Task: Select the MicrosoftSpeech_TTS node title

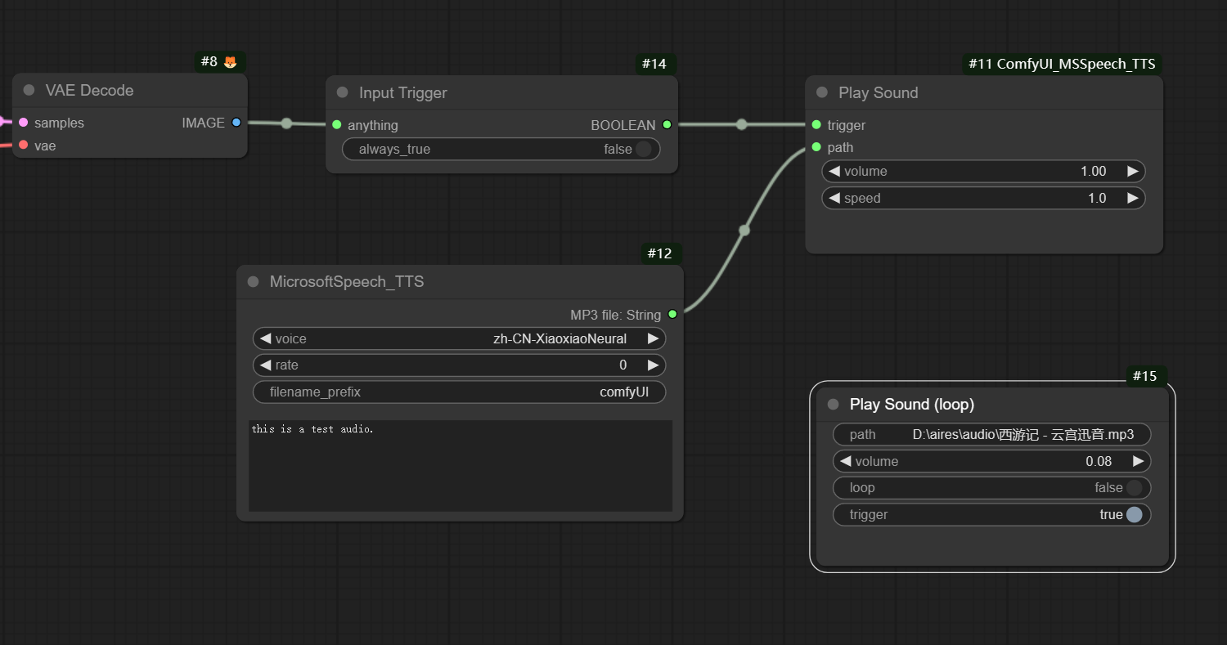Action: click(347, 281)
